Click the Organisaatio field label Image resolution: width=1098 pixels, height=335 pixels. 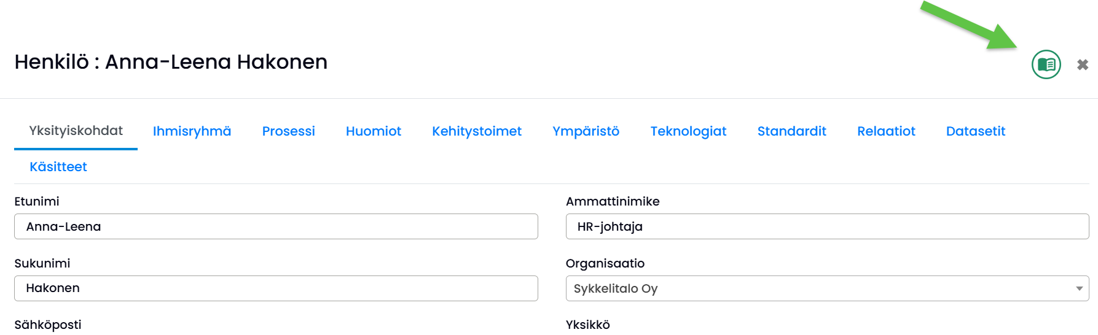tap(605, 263)
